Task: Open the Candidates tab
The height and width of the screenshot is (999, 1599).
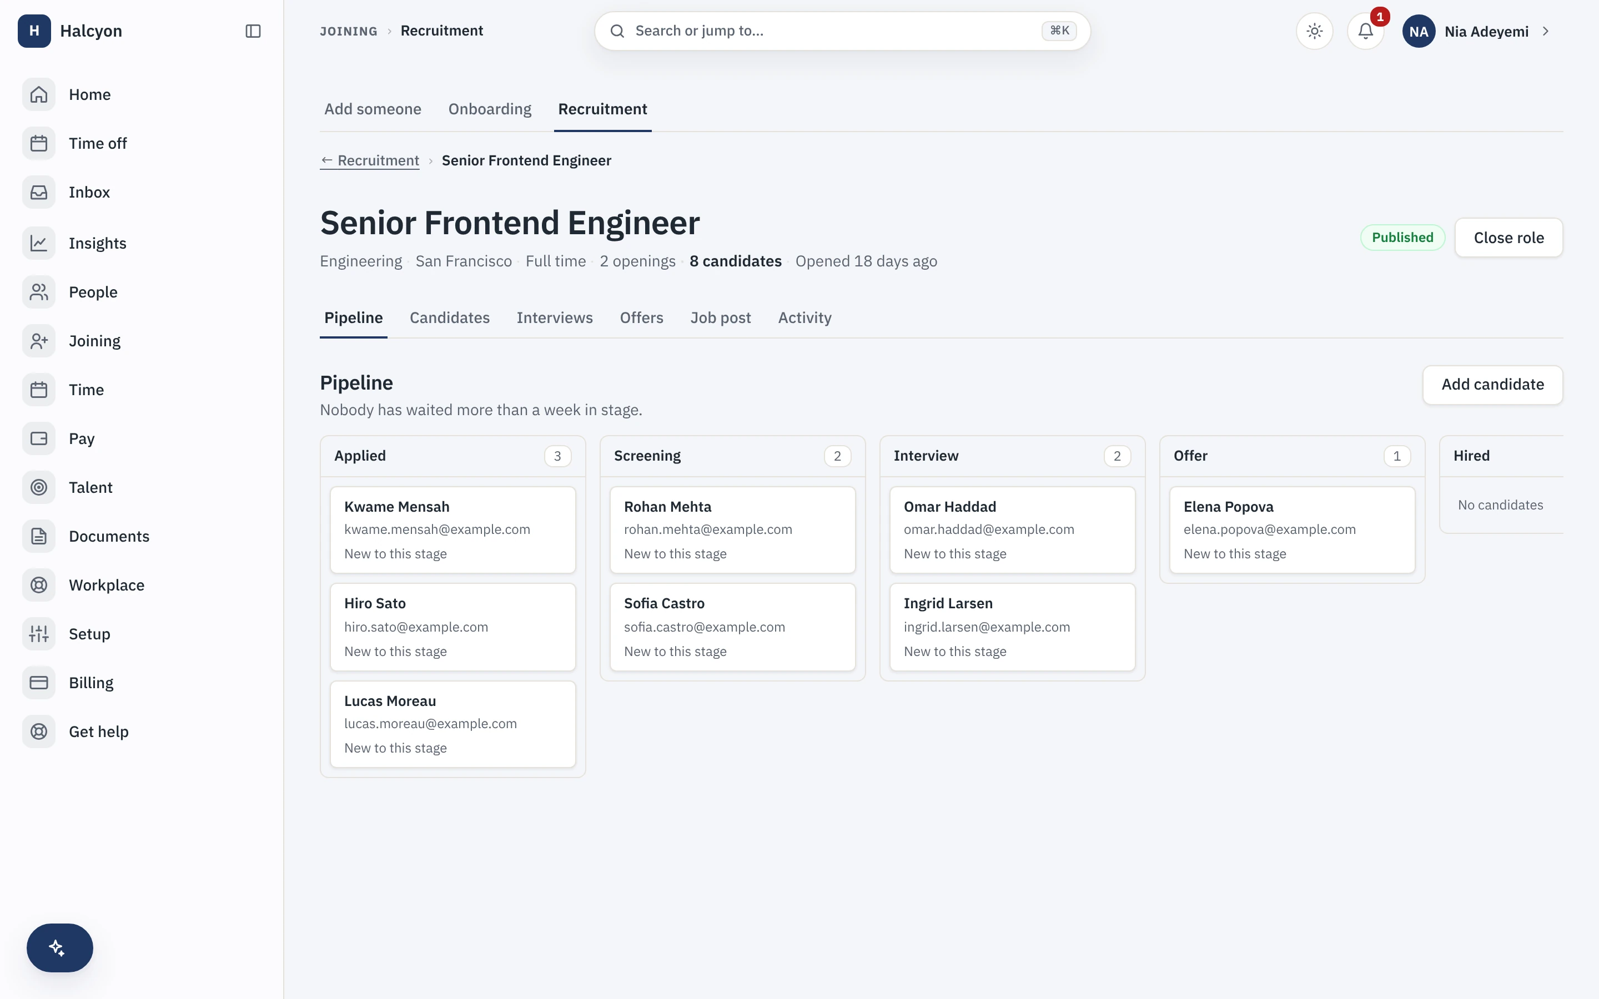Action: [x=449, y=318]
